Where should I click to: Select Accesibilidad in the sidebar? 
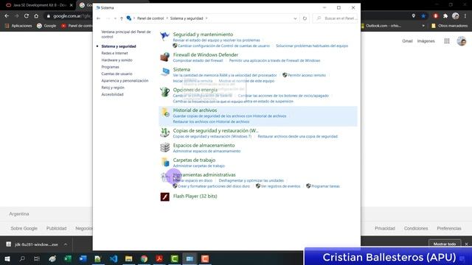coord(112,94)
